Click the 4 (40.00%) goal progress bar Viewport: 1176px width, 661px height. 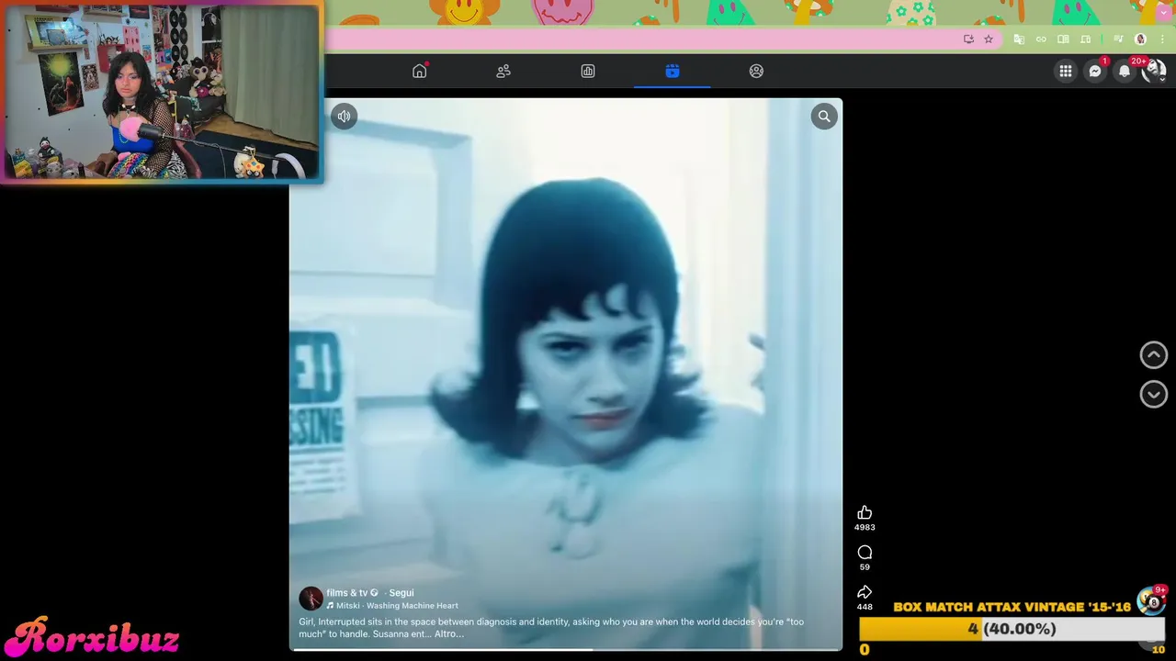coord(1012,629)
